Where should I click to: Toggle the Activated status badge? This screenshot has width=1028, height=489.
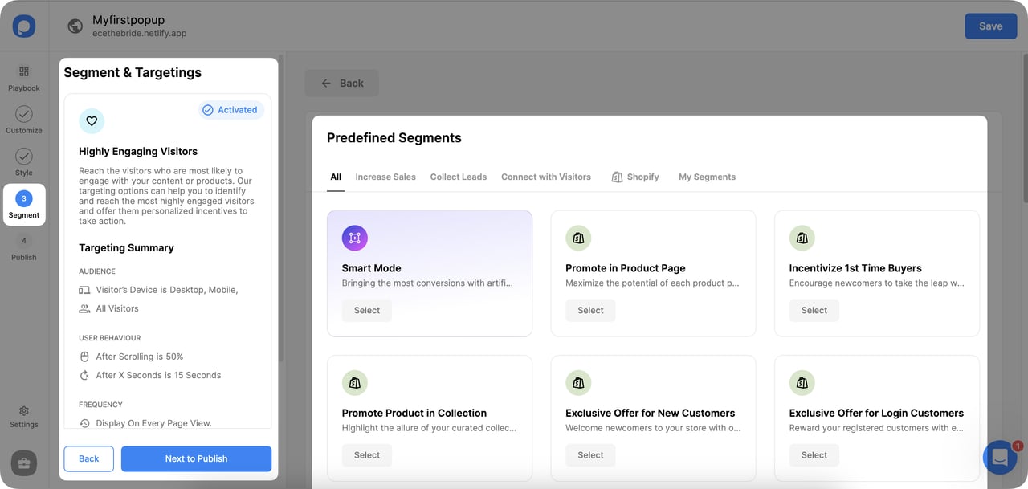point(230,110)
